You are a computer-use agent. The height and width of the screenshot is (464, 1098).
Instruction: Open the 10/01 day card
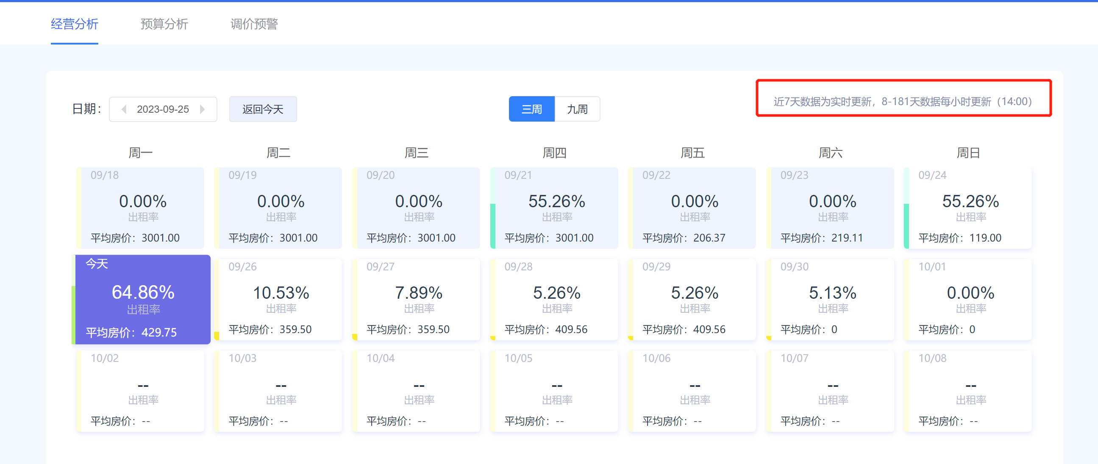click(967, 300)
